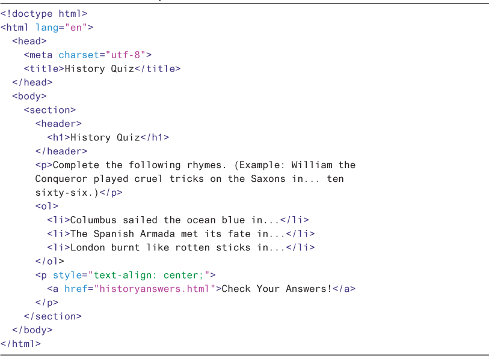Click the "Check Your Answers!" anchor text

pyautogui.click(x=277, y=289)
